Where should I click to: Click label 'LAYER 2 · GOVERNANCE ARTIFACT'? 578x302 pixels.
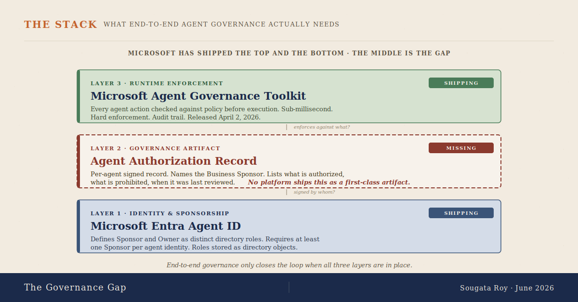pos(155,148)
